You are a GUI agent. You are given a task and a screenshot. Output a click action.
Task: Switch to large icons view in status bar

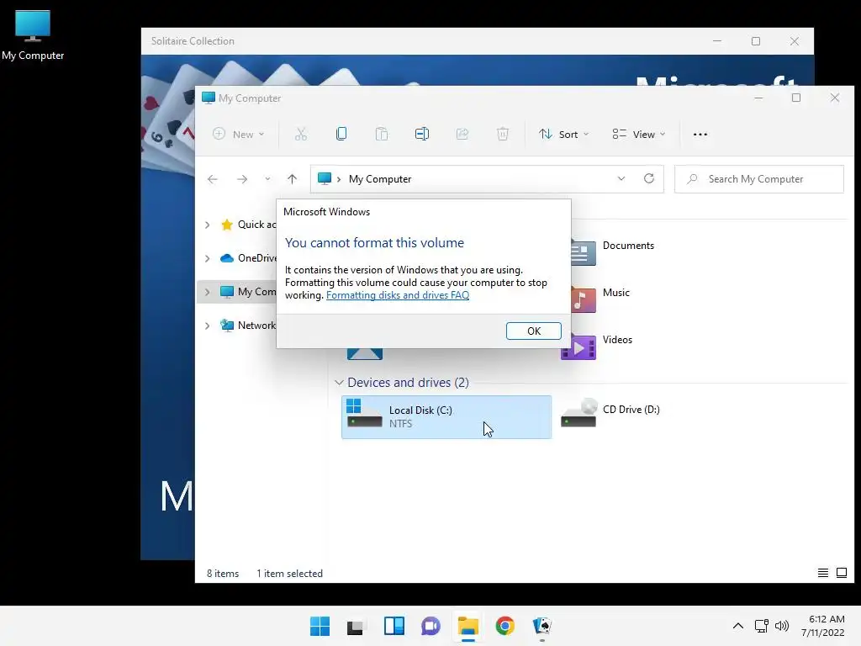tap(841, 573)
